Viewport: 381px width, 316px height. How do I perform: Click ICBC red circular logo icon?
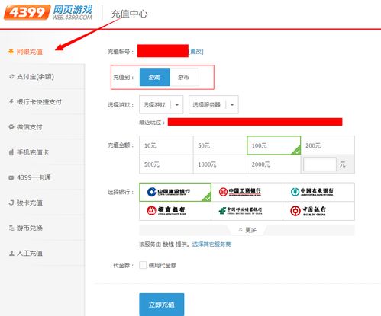click(x=223, y=192)
